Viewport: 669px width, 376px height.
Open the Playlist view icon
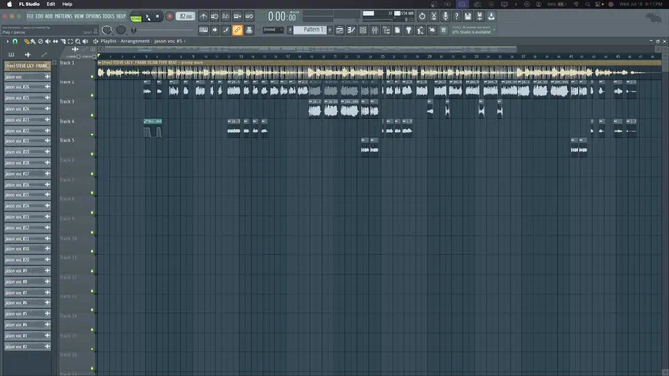(x=340, y=30)
